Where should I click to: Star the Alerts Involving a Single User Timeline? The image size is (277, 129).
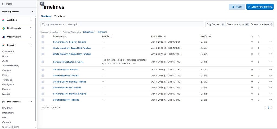tap(259, 54)
